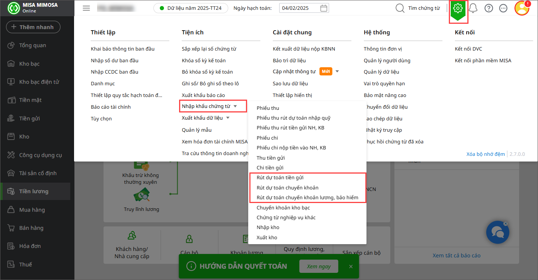This screenshot has width=538, height=280.
Task: Open Danh mục under Thiết lập
Action: point(103,83)
